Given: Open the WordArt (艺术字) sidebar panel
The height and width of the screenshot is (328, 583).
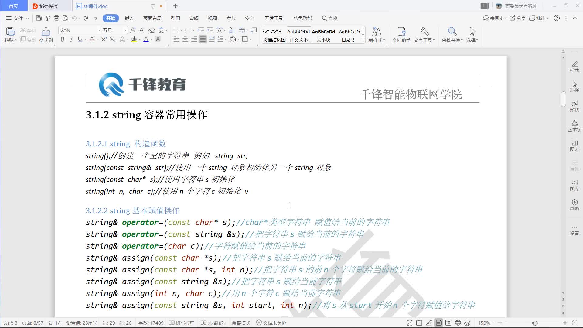Looking at the screenshot, I should point(574,126).
